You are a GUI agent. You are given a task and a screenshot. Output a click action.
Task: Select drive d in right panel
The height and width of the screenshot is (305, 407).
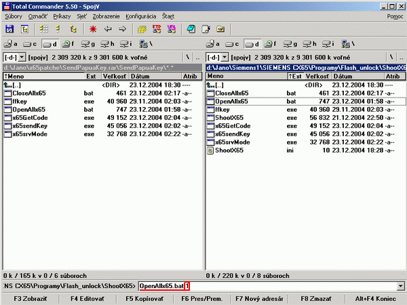[x=252, y=44]
